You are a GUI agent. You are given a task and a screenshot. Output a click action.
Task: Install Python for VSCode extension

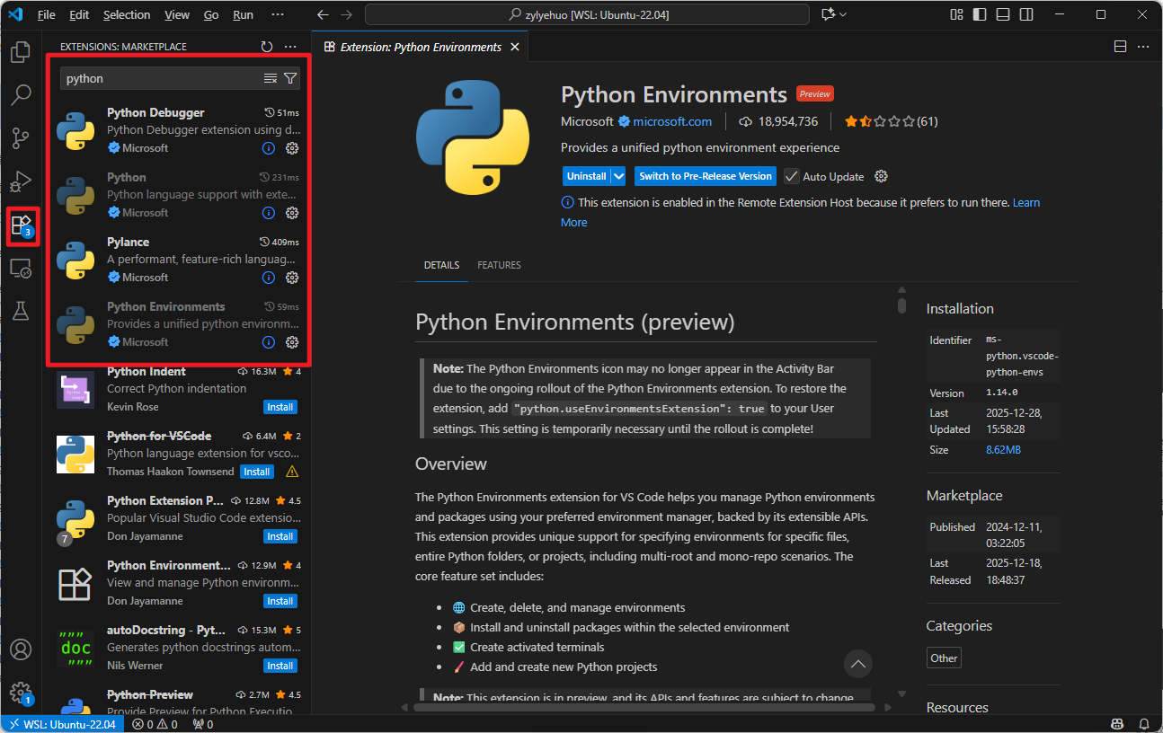point(257,472)
